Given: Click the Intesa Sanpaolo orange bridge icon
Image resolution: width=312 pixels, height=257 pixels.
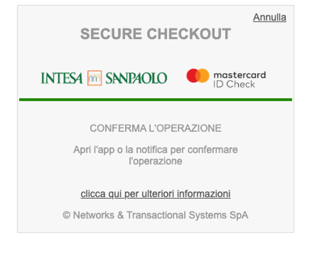Looking at the screenshot, I should [x=94, y=78].
